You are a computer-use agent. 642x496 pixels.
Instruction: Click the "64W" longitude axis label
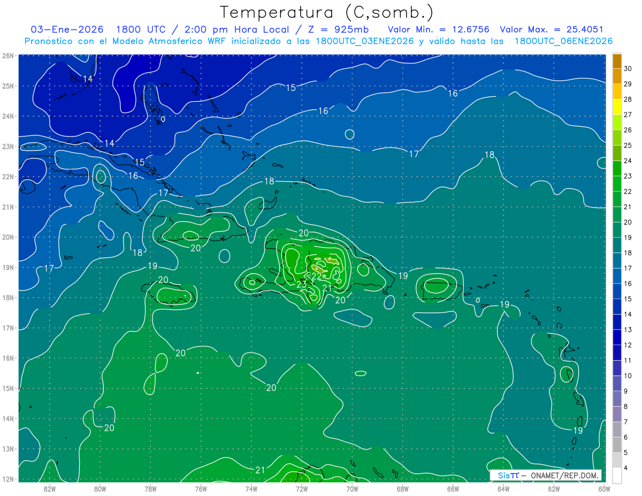tap(503, 488)
